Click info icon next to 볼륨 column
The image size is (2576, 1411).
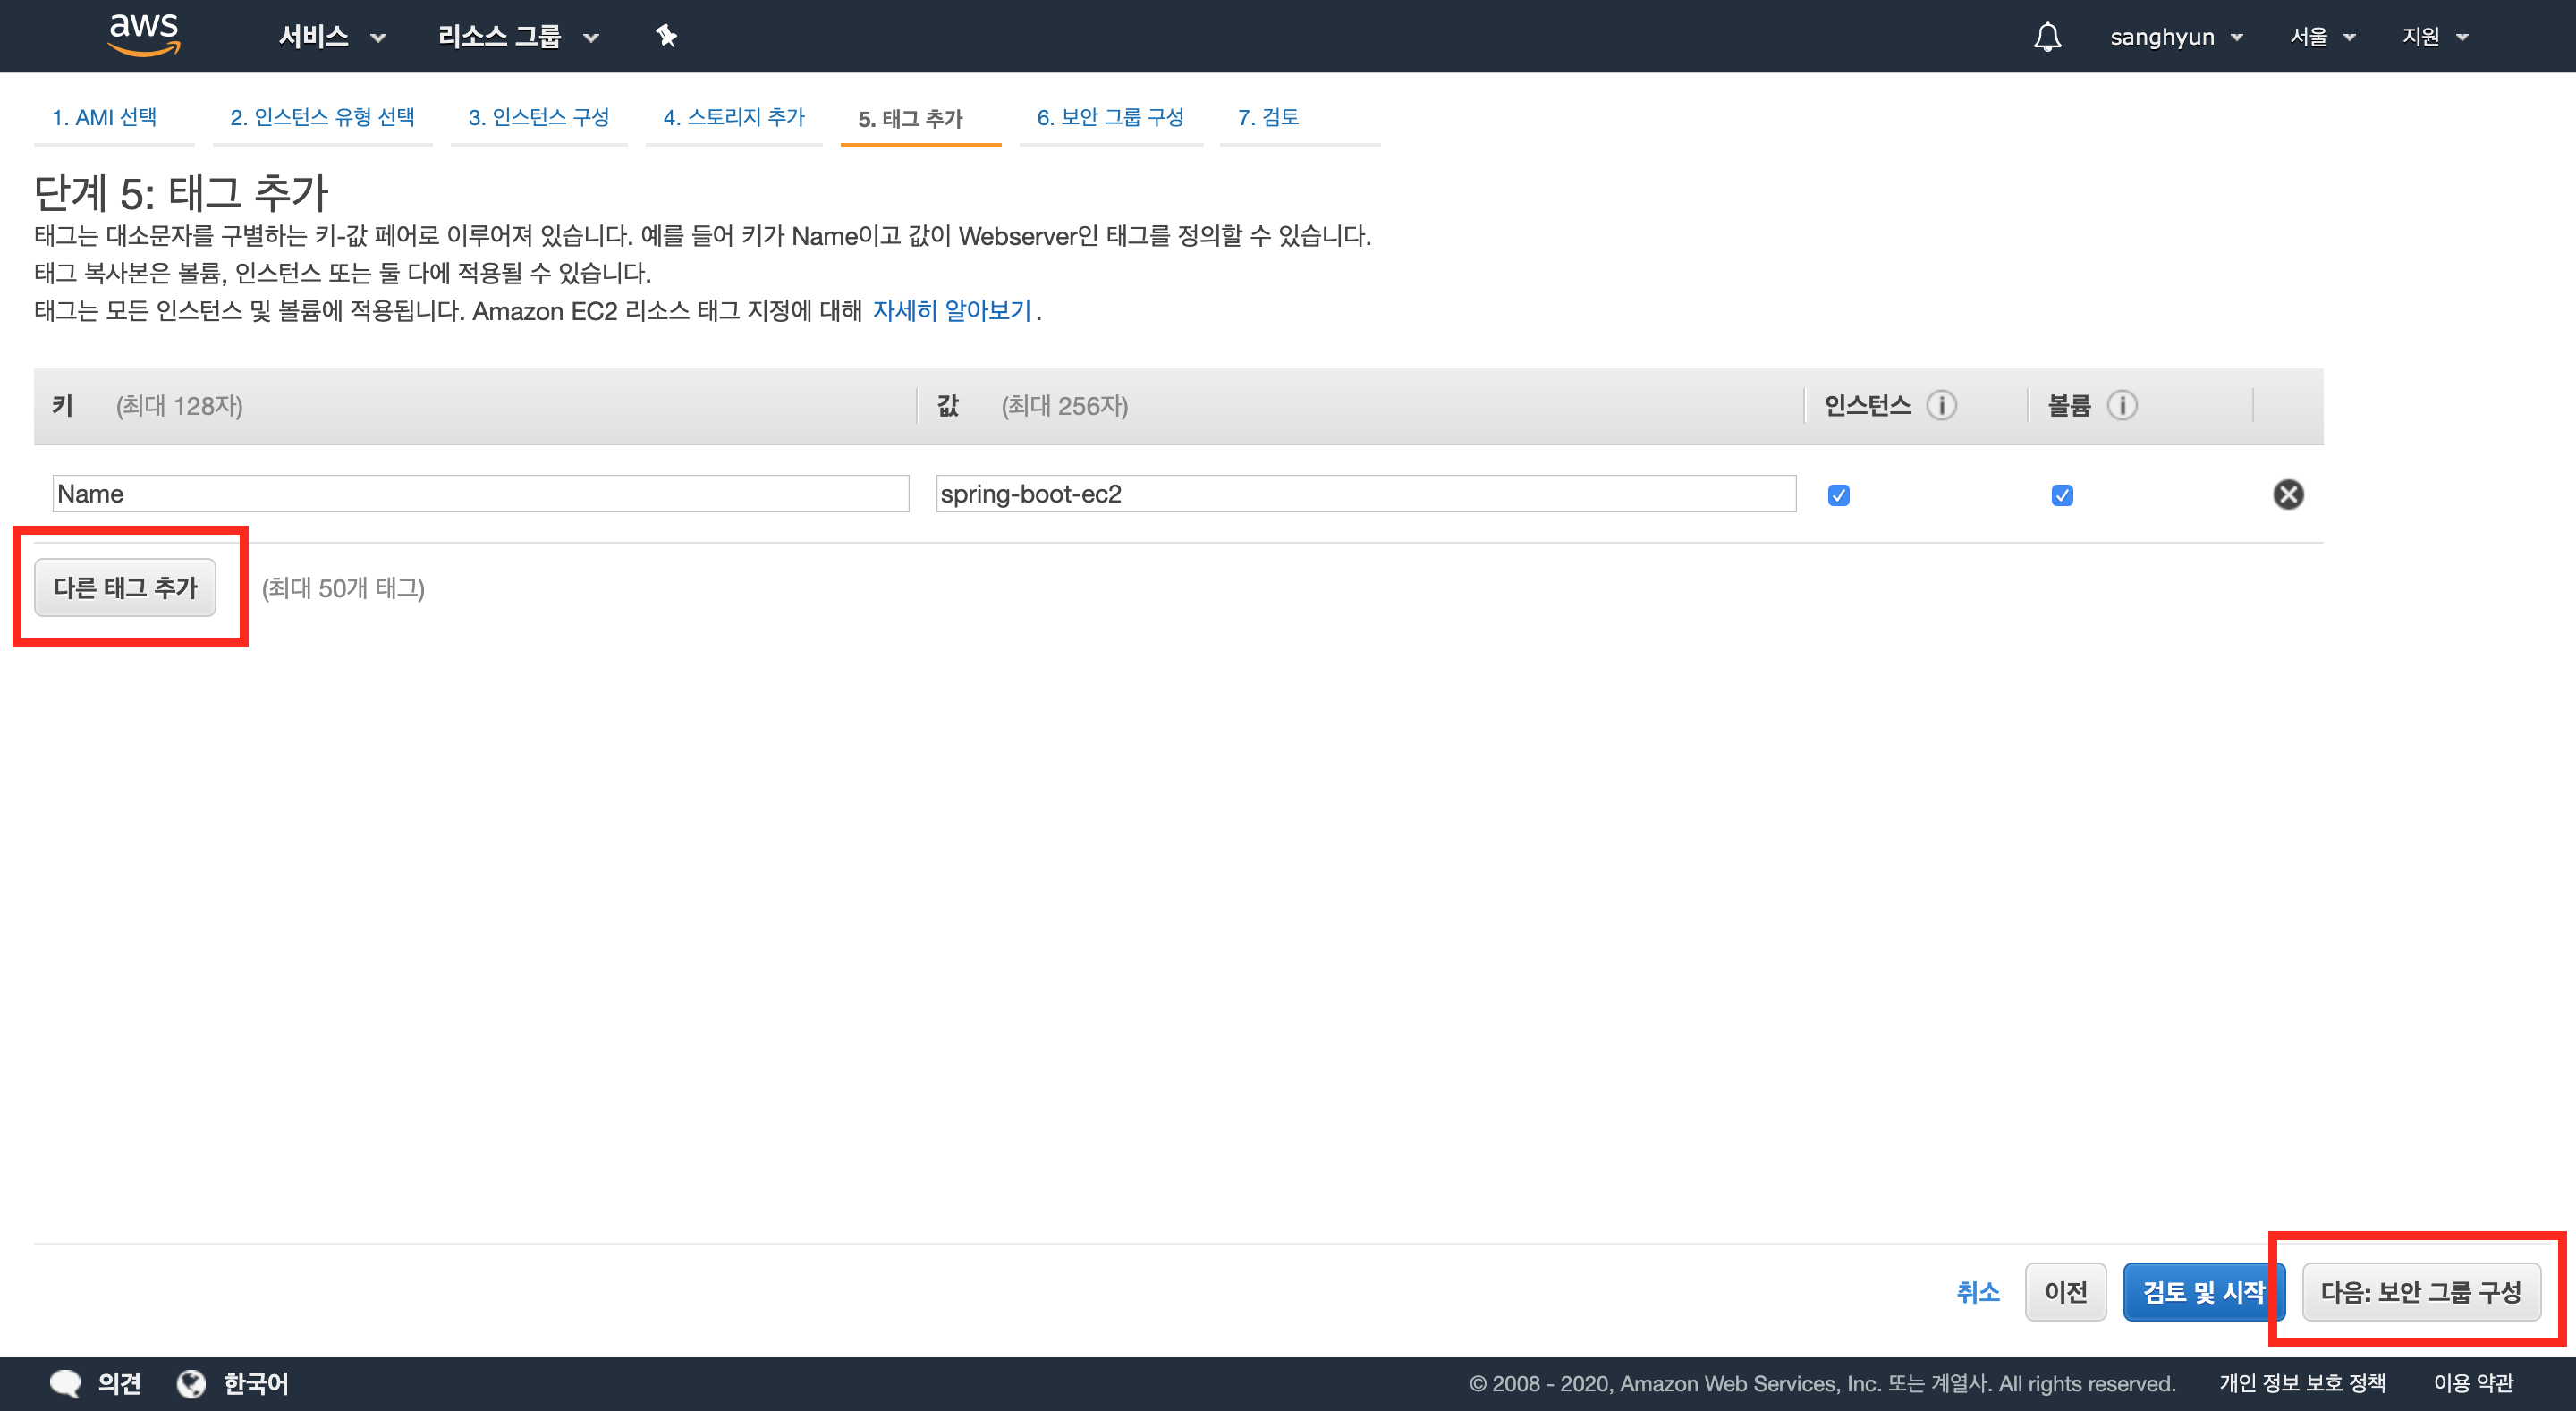click(2122, 405)
